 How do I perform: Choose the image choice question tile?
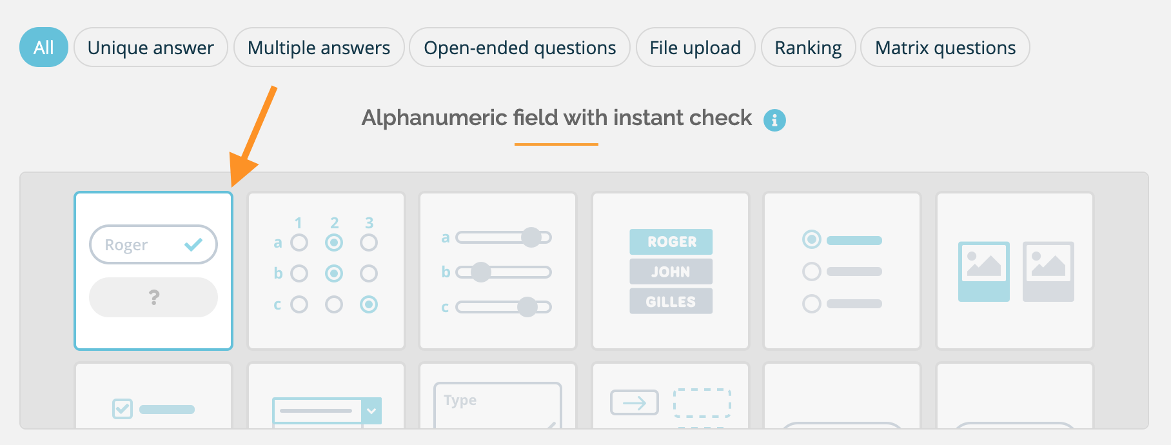pos(1015,271)
